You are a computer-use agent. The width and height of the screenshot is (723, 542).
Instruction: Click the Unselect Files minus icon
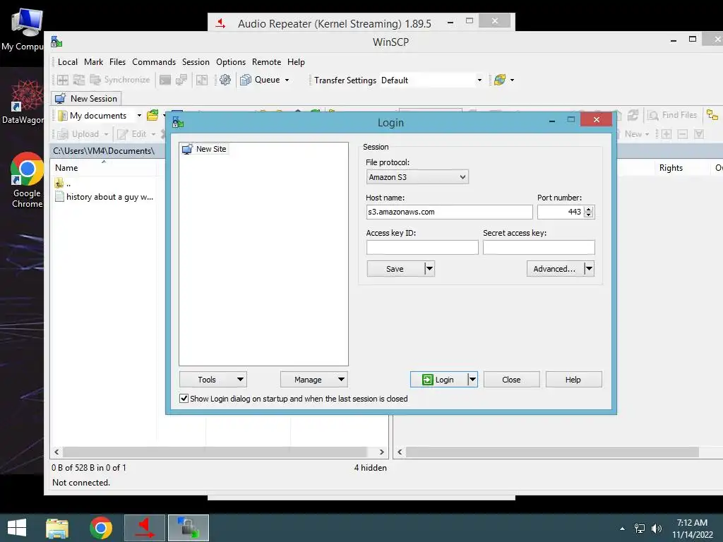[683, 134]
